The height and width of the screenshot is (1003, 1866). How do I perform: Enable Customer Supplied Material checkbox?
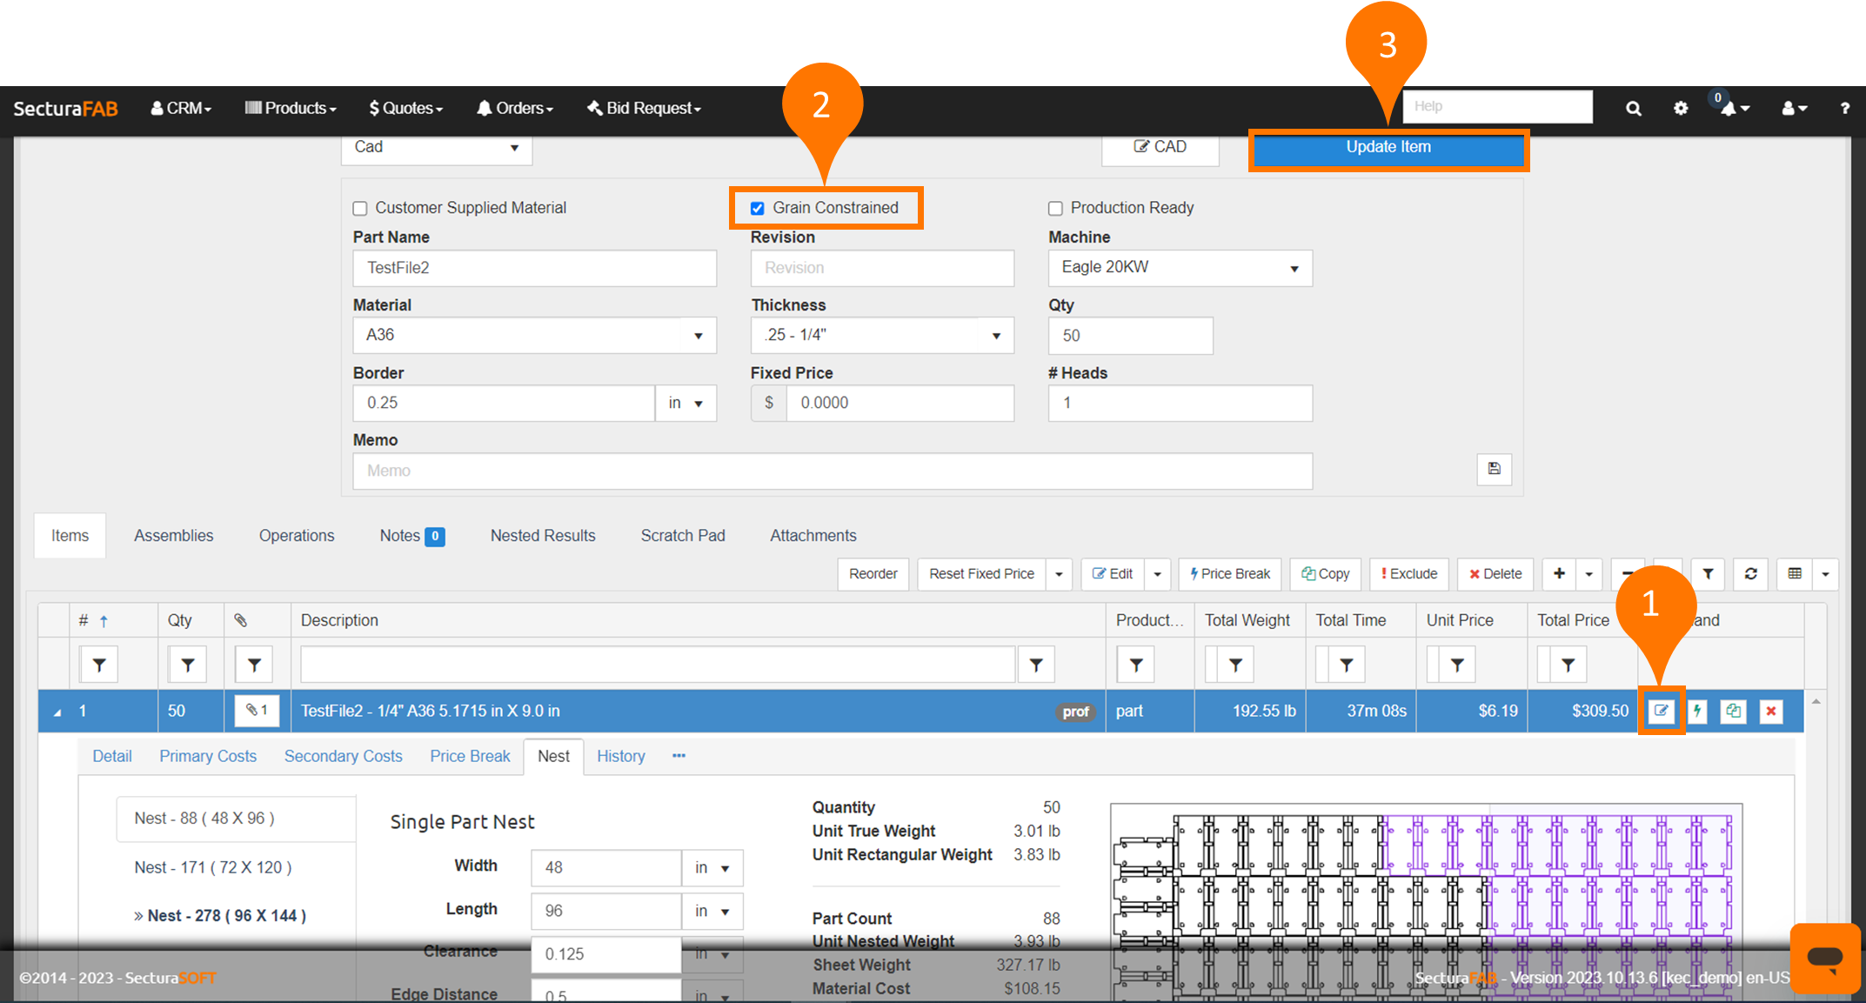pos(360,208)
